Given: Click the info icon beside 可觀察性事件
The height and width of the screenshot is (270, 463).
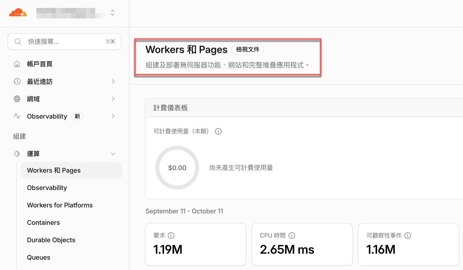Looking at the screenshot, I should [408, 236].
